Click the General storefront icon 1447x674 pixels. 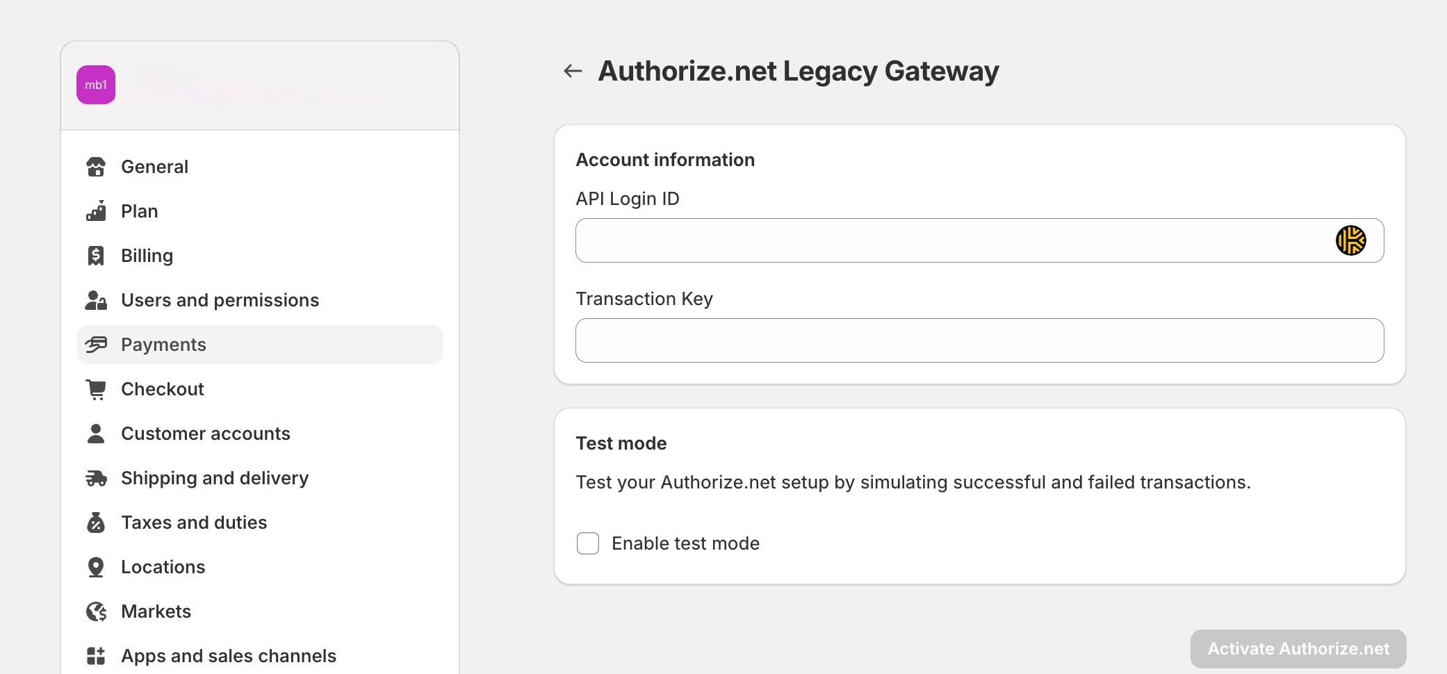coord(96,167)
